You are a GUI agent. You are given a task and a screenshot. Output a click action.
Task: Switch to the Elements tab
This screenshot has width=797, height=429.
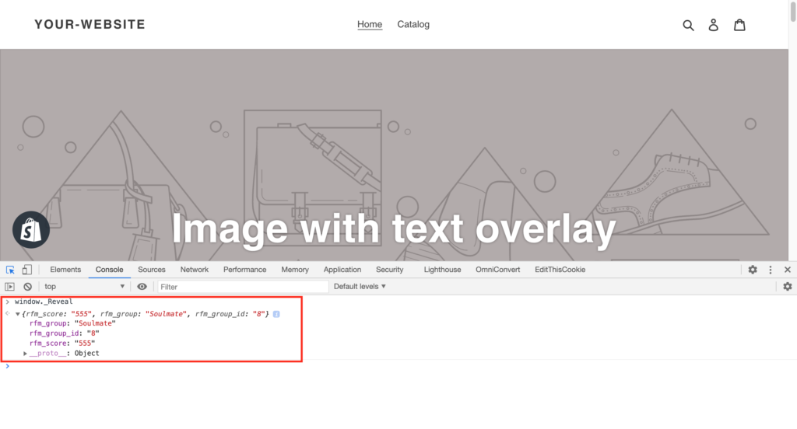65,270
